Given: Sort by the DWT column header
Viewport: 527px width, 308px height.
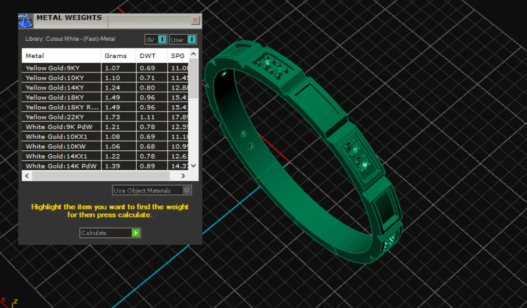Looking at the screenshot, I should click(x=152, y=56).
